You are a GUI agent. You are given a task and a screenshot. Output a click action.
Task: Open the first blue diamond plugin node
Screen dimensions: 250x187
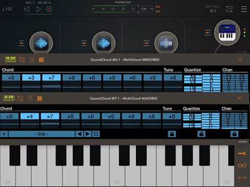click(41, 43)
